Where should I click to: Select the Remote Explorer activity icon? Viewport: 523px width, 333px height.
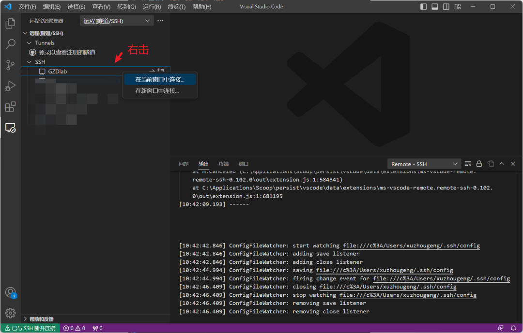click(x=10, y=128)
